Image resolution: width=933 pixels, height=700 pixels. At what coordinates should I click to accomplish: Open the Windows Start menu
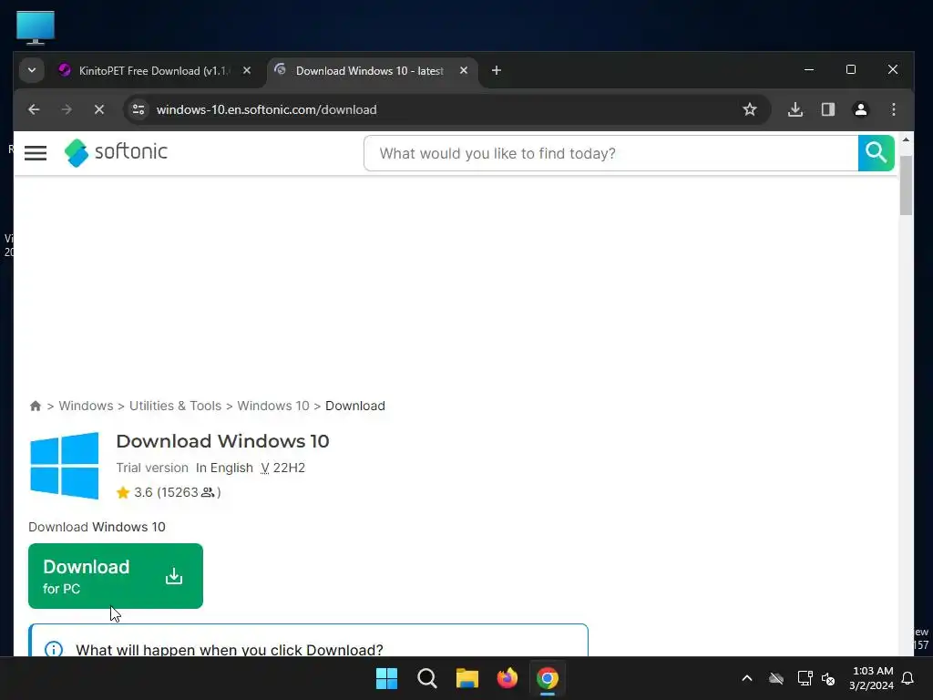tap(386, 678)
